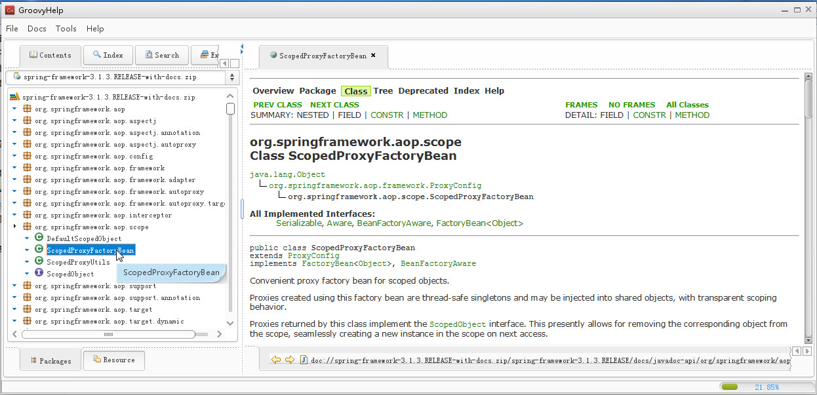The height and width of the screenshot is (395, 817).
Task: Open the Tree link in javadoc navigation
Action: [x=383, y=91]
